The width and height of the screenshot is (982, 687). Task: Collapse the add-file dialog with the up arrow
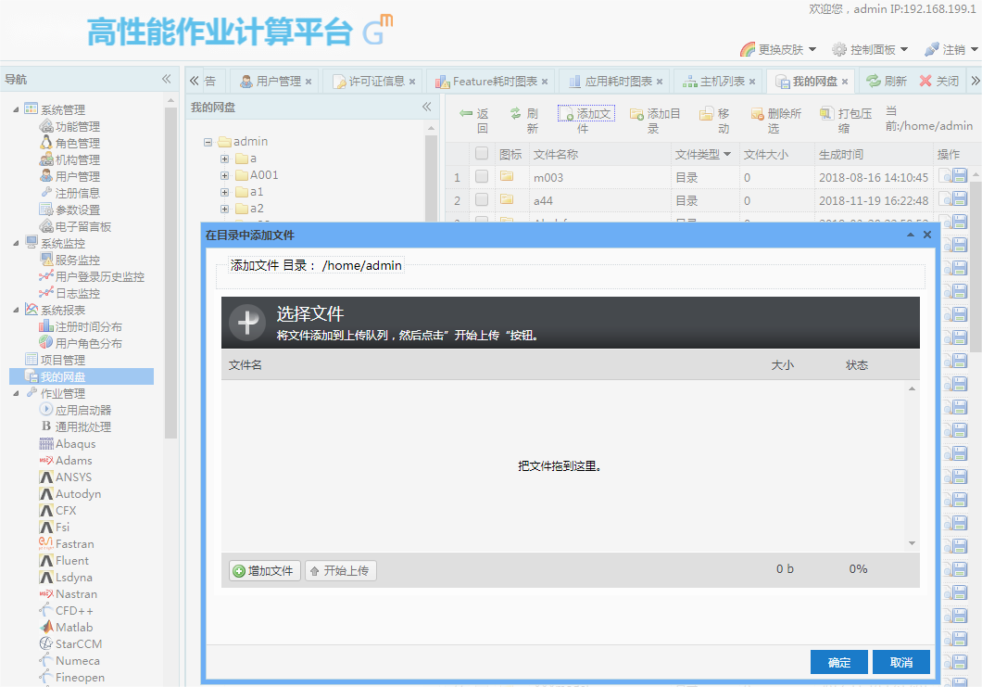click(910, 235)
